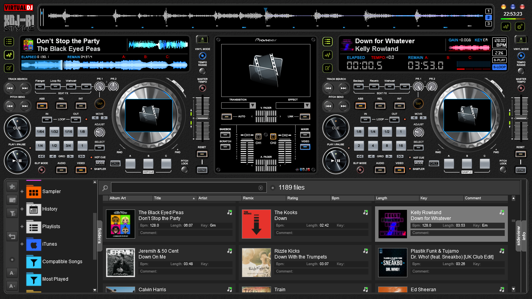Start right deck Play/Pause

(x=336, y=160)
